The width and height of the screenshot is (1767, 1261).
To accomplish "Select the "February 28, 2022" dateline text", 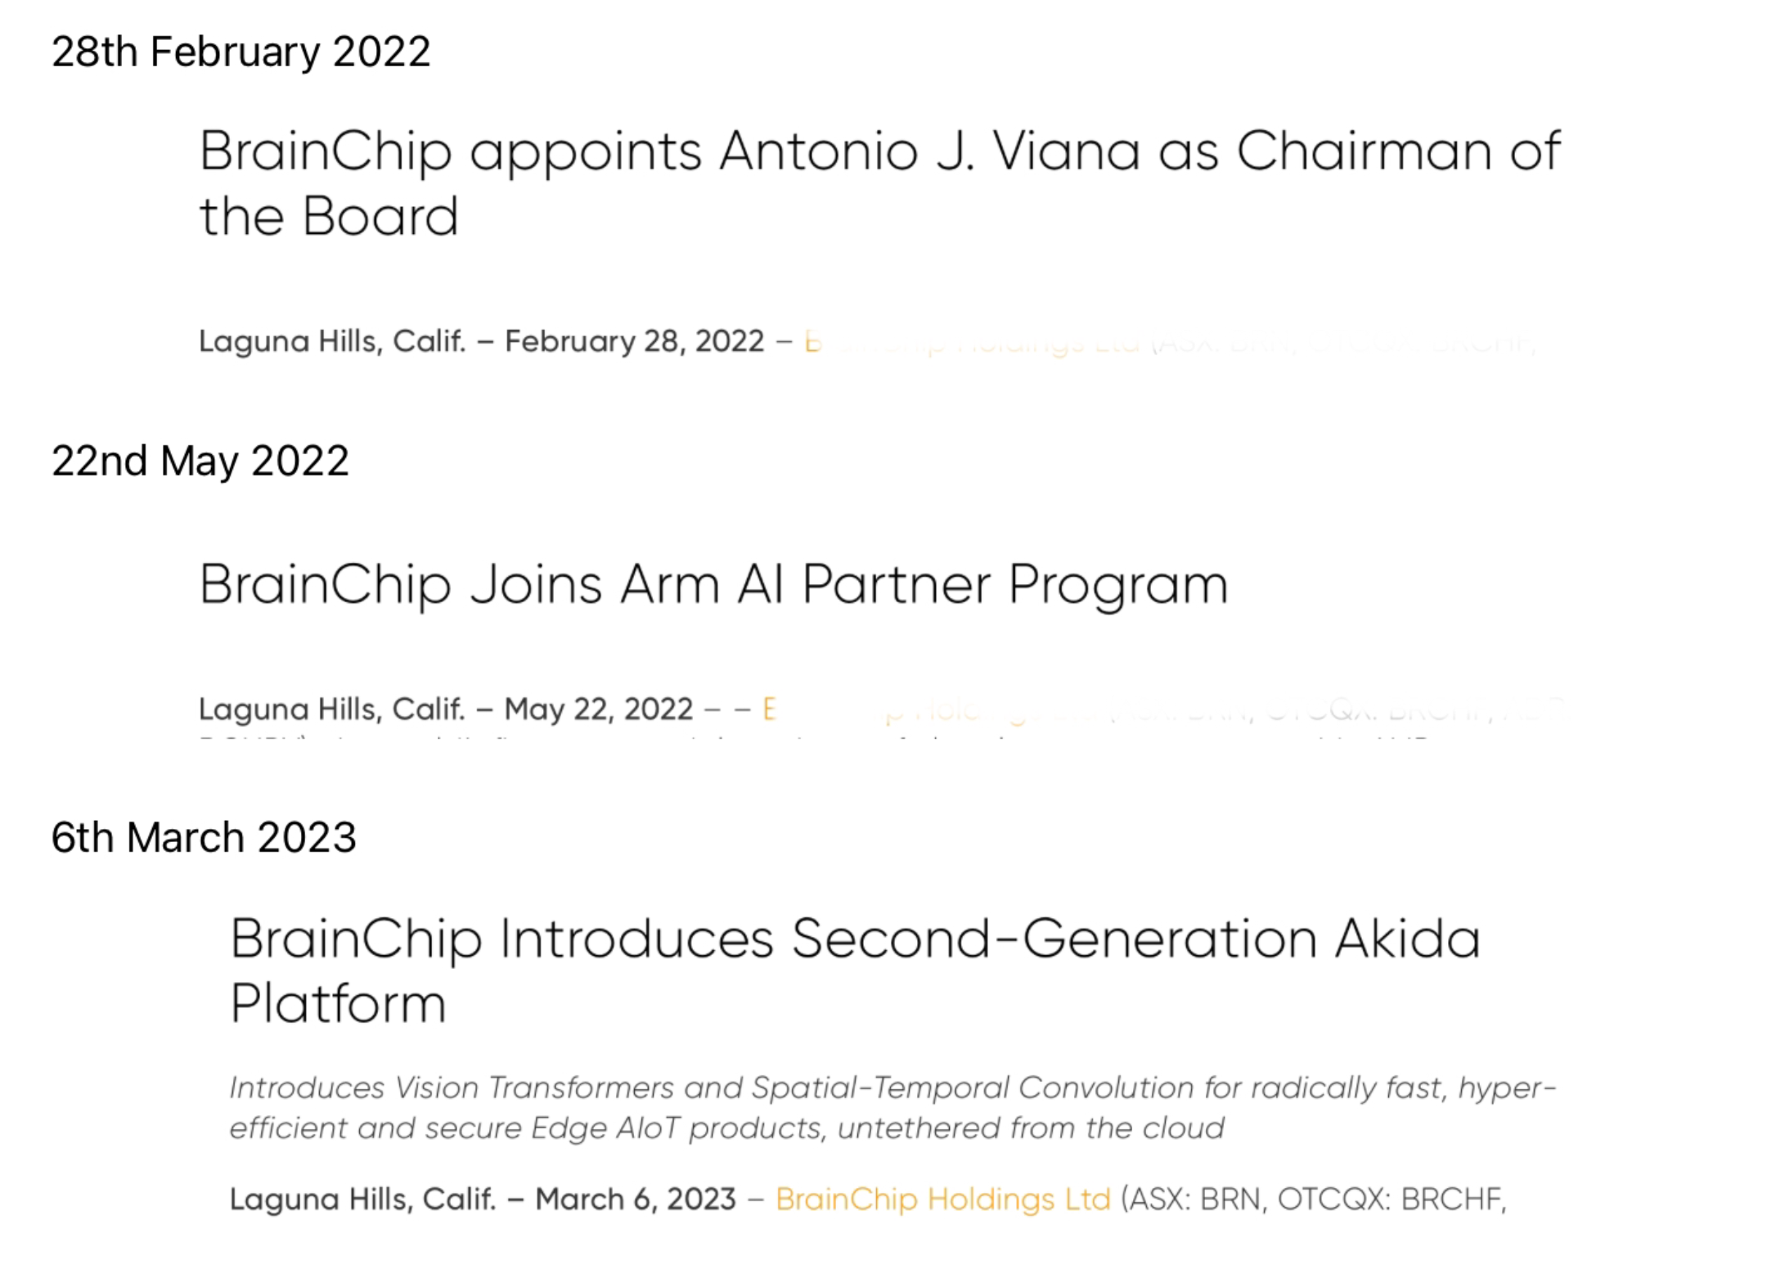I will [x=634, y=341].
